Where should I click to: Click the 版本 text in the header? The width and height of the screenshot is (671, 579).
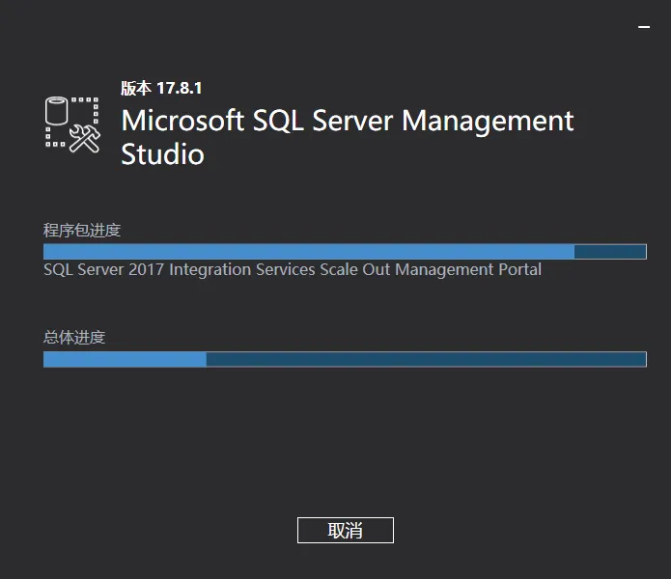click(x=136, y=88)
